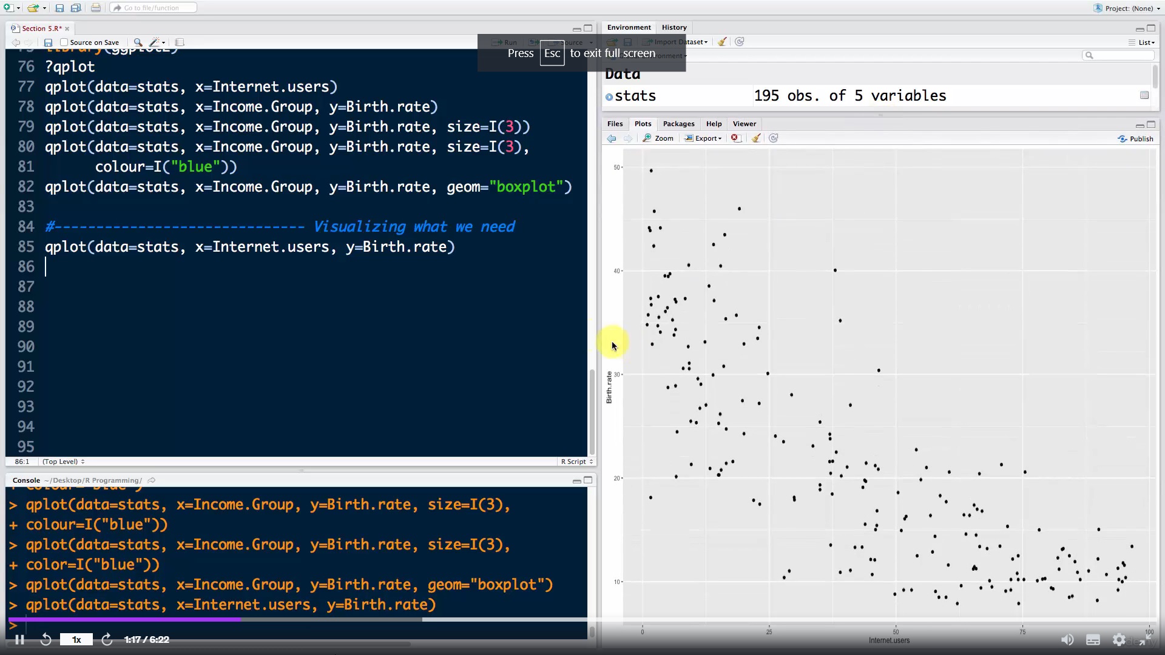Pause the video playback
The width and height of the screenshot is (1165, 655).
click(19, 640)
